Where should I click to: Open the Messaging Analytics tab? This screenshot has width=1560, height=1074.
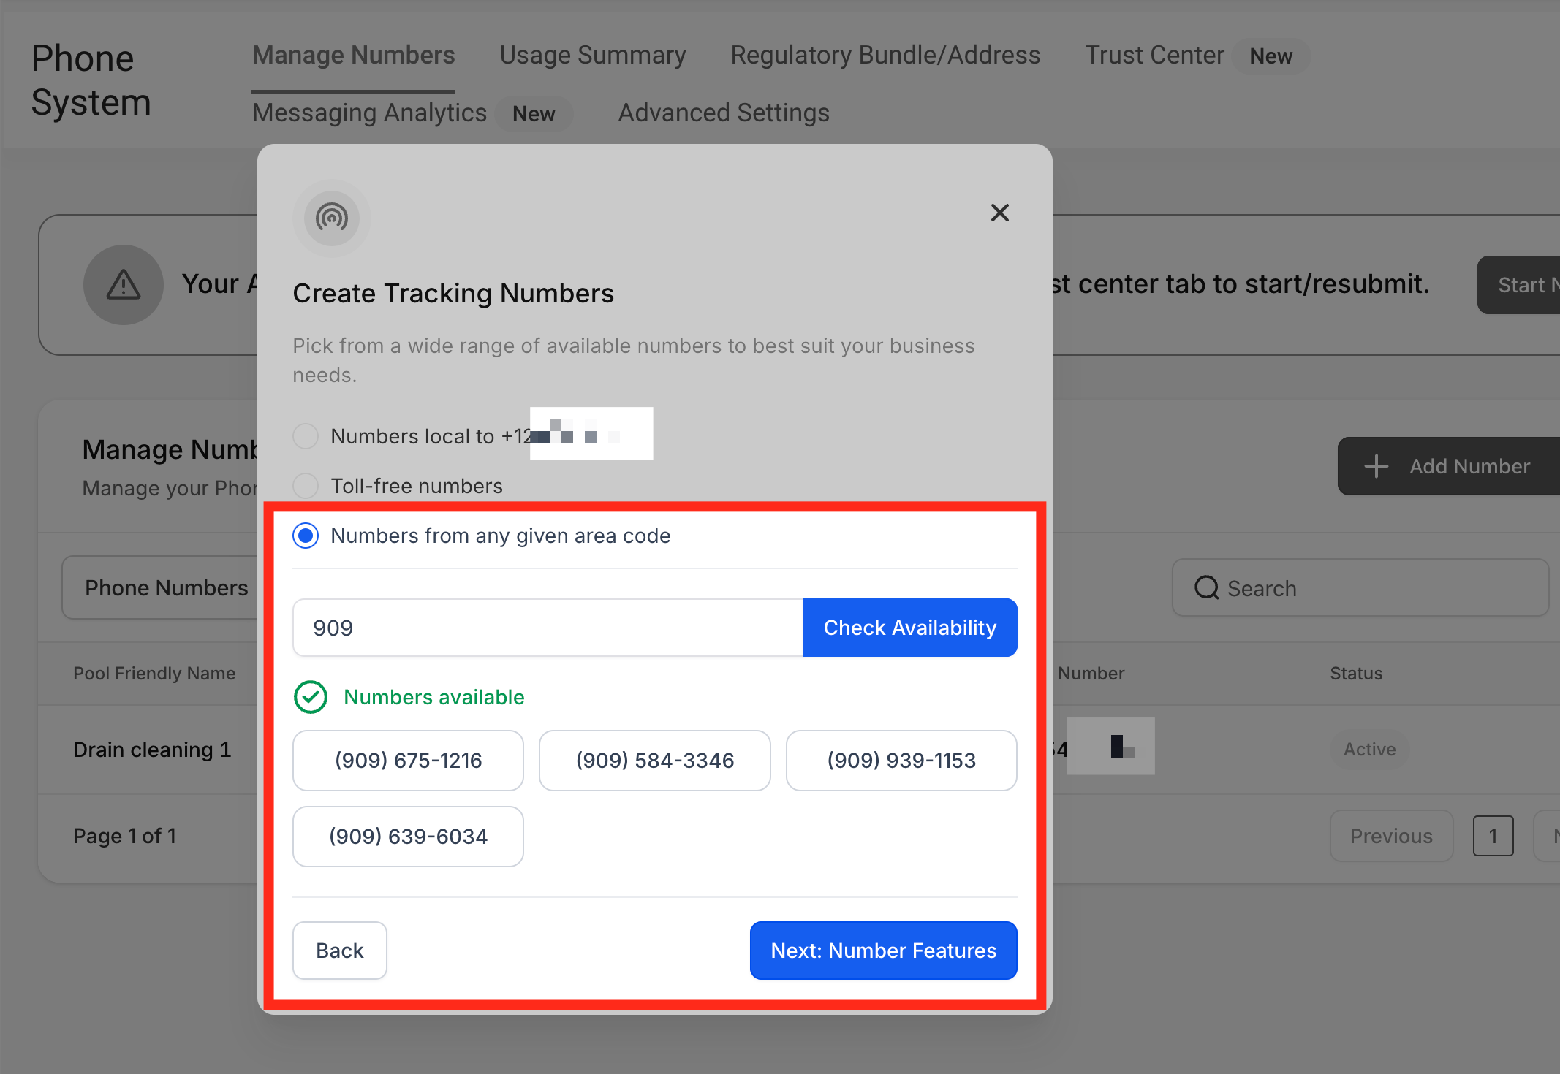(x=369, y=113)
